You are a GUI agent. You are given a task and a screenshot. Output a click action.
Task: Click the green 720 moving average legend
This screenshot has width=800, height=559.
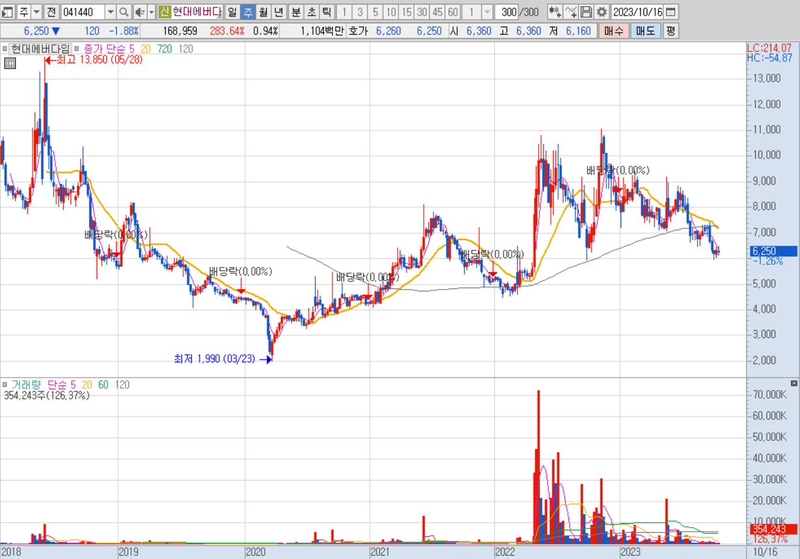coord(165,48)
